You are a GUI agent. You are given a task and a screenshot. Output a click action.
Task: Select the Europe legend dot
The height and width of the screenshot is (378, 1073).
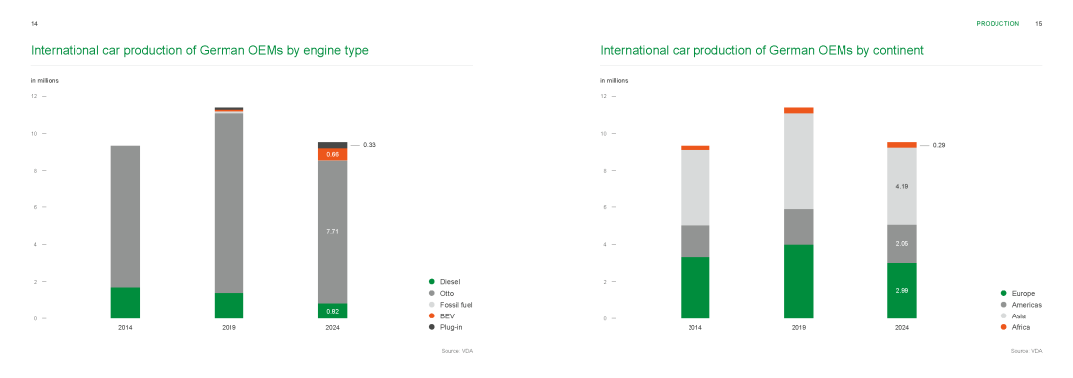point(1004,294)
